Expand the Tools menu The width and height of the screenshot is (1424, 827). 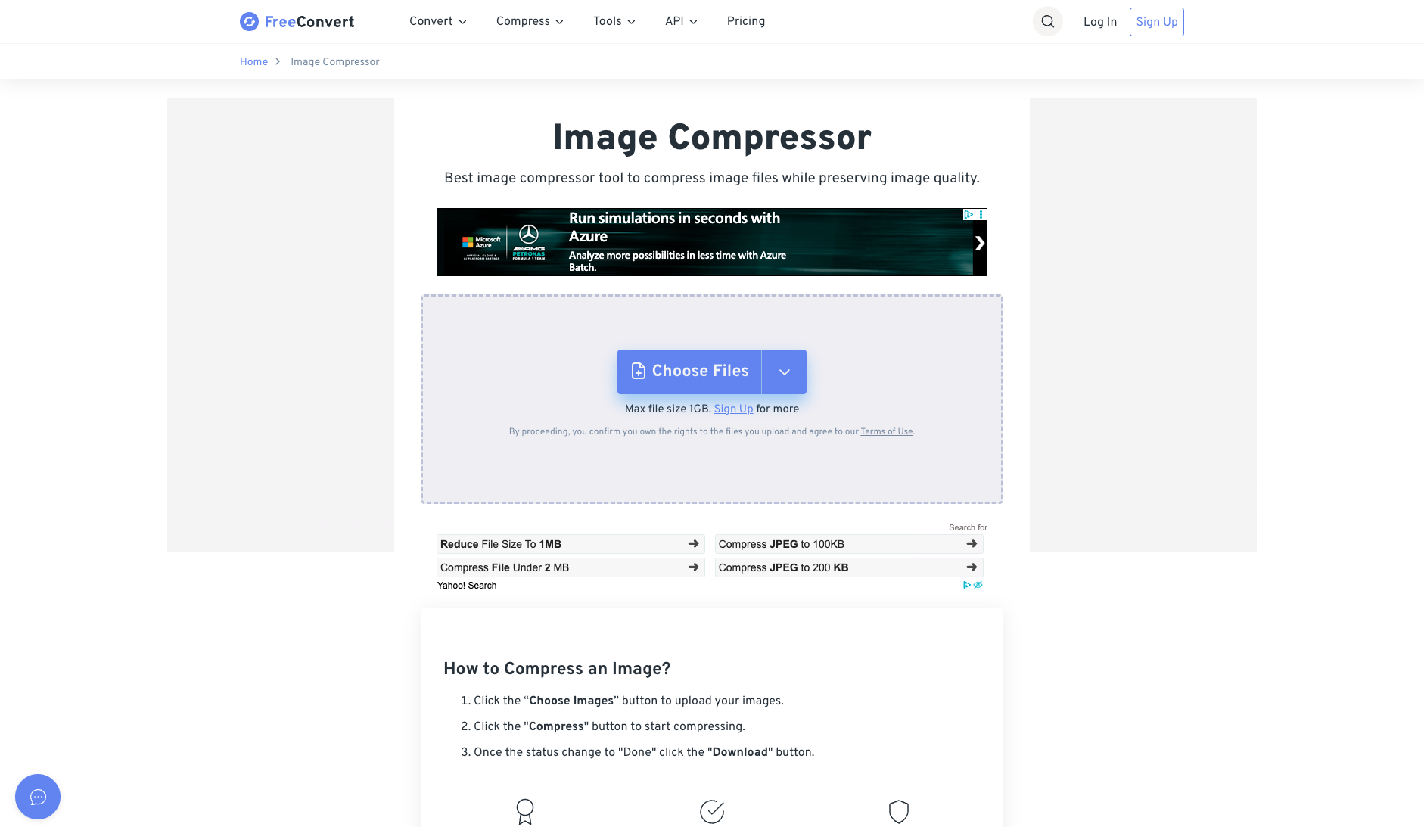coord(614,22)
